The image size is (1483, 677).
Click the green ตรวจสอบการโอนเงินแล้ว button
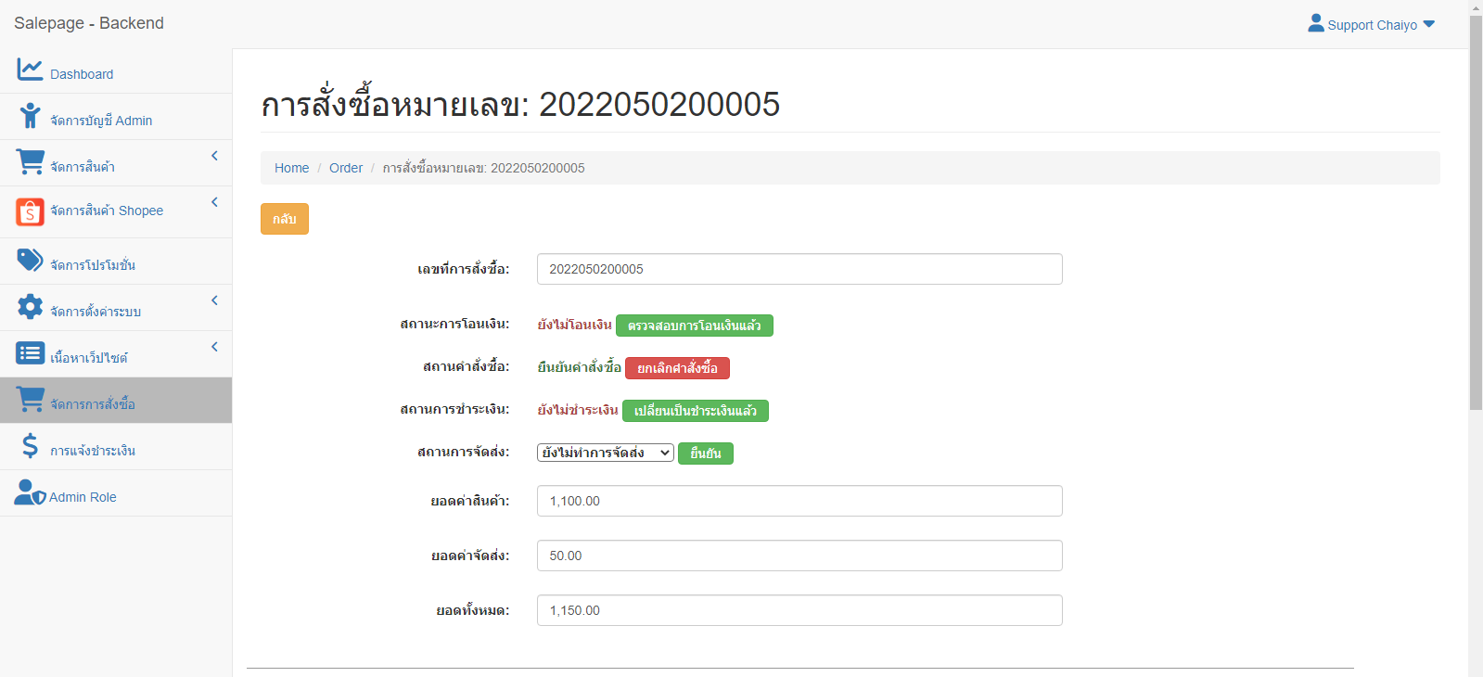coord(694,326)
